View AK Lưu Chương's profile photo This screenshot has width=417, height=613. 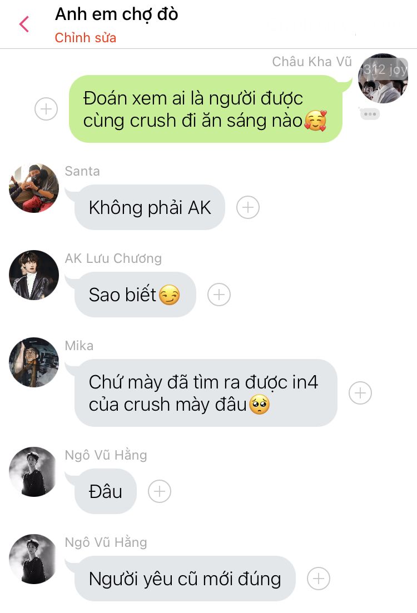pyautogui.click(x=34, y=275)
